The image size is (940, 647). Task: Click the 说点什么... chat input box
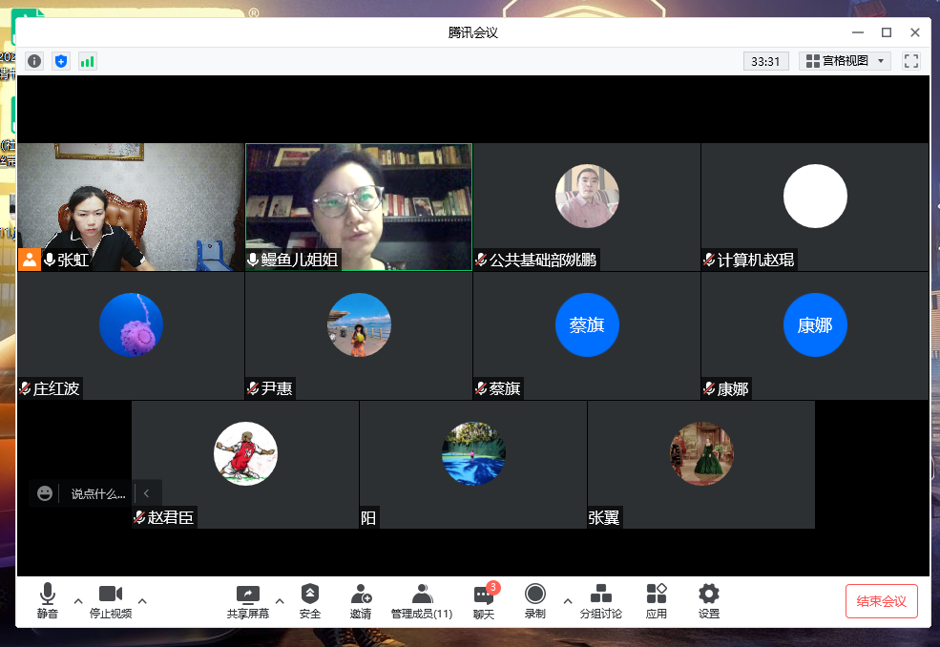[x=97, y=494]
